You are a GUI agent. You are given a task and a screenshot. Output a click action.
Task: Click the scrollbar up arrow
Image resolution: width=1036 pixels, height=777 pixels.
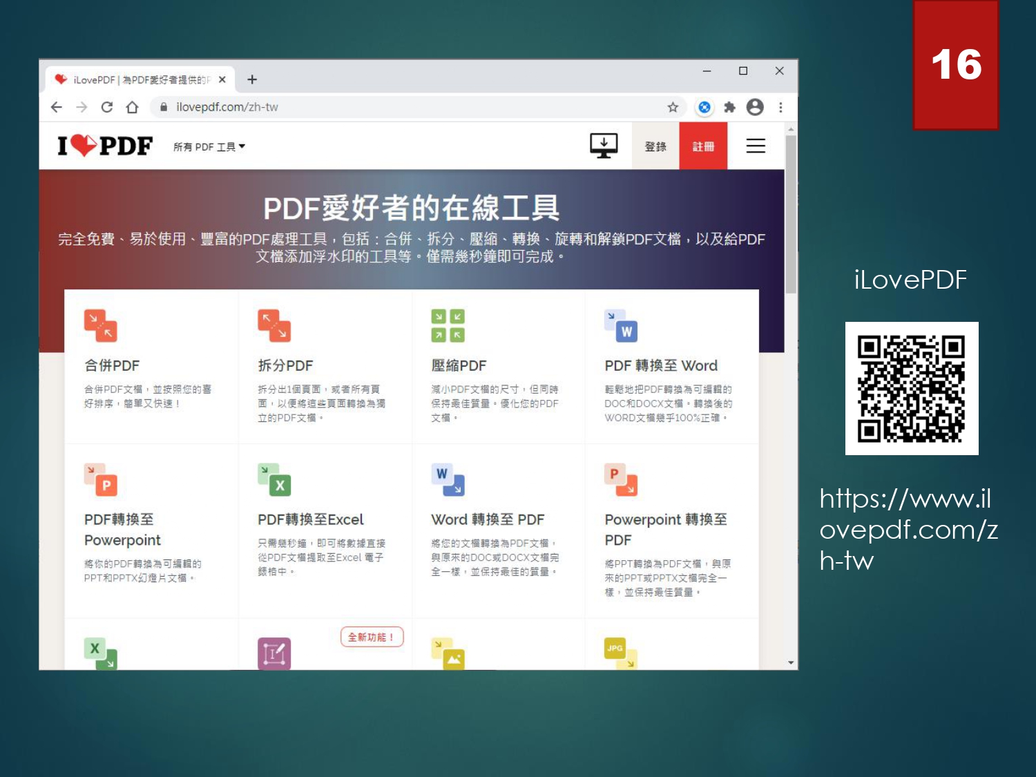coord(791,129)
